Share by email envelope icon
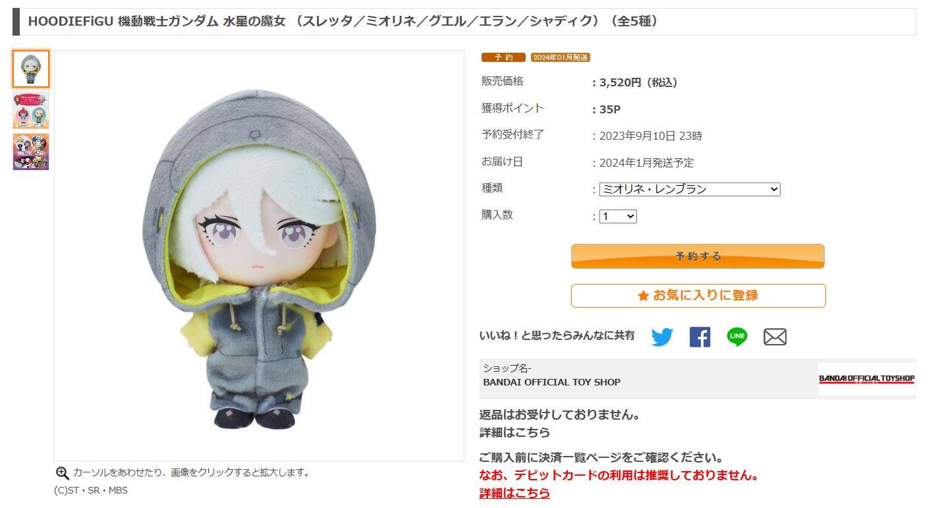Screen dimensions: 940x508 tap(775, 337)
